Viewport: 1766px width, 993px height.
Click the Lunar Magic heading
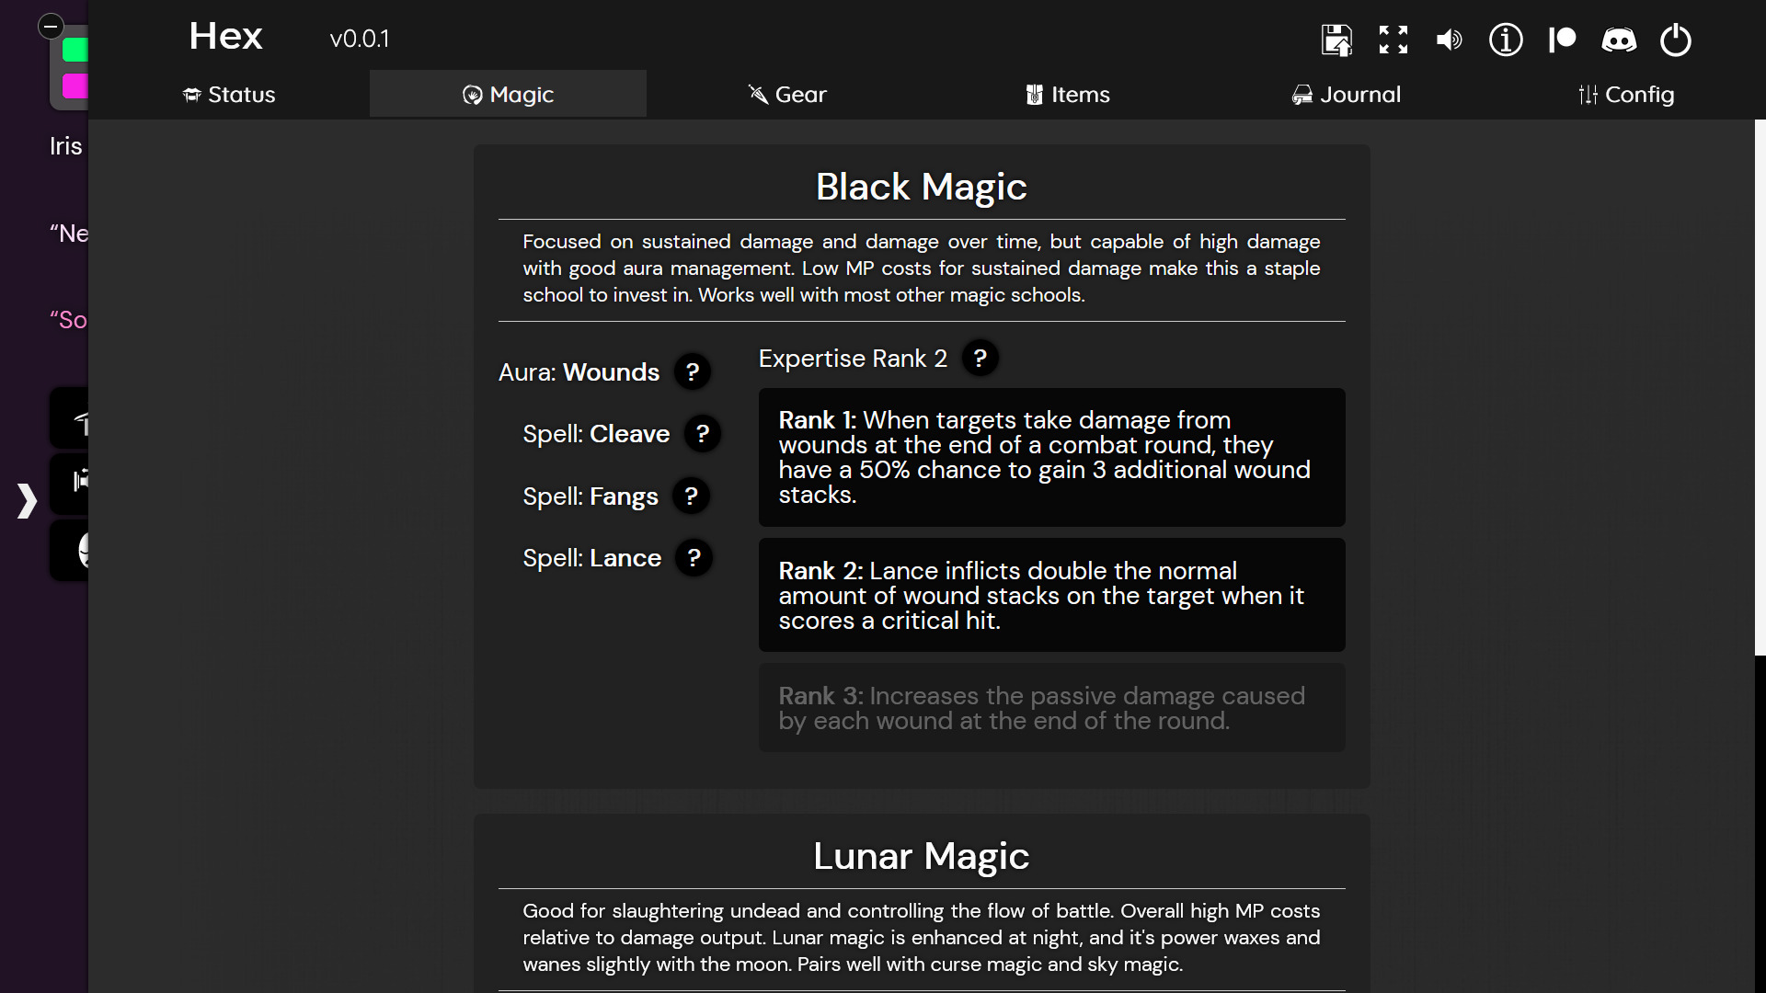(x=922, y=856)
